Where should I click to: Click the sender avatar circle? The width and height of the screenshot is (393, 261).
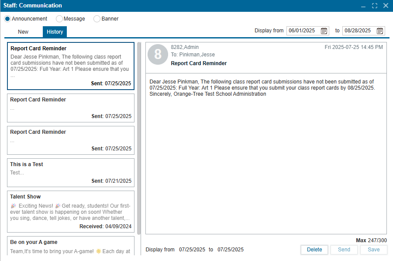click(158, 54)
